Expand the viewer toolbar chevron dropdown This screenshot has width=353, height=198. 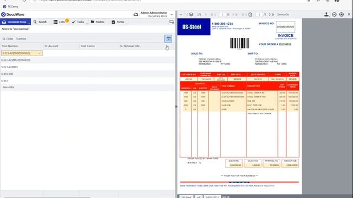(x=181, y=15)
